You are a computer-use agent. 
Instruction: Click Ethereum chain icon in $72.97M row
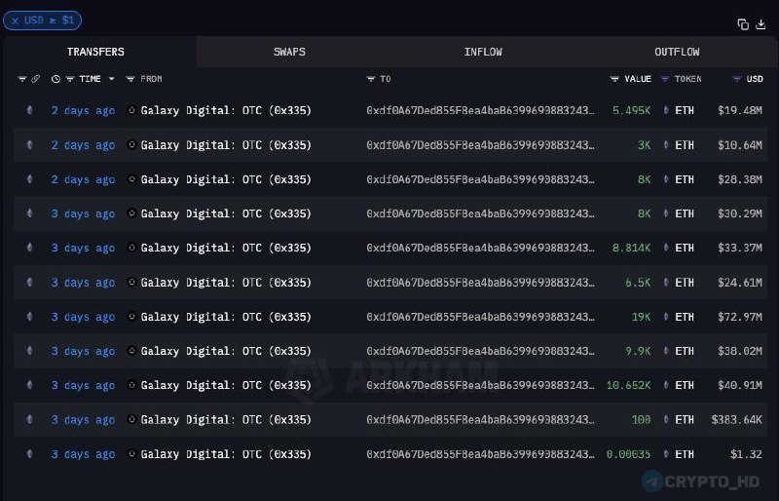(x=30, y=317)
